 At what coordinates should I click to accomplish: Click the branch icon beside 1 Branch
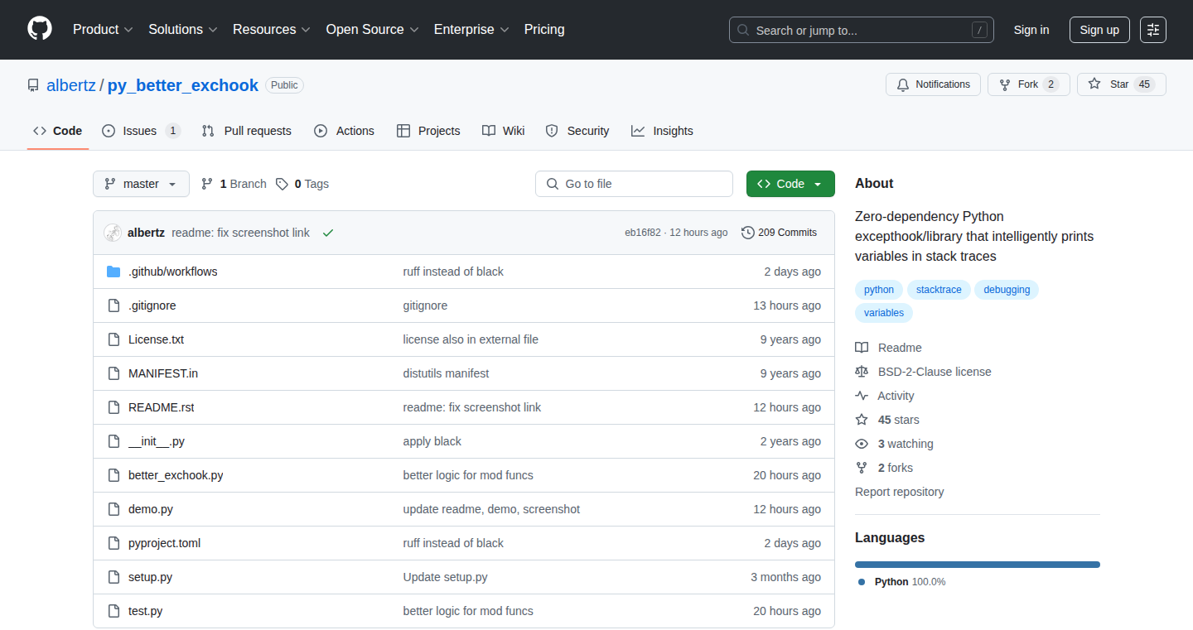[207, 184]
